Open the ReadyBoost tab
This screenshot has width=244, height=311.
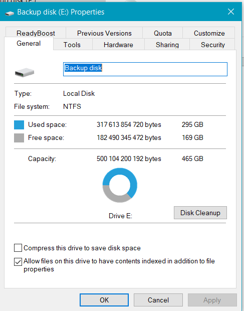pos(36,33)
